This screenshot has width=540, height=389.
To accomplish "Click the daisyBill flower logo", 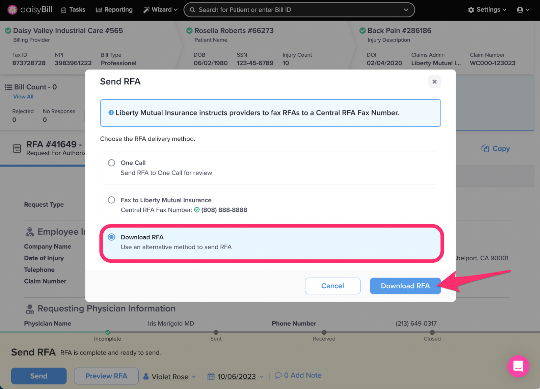I will (12, 10).
